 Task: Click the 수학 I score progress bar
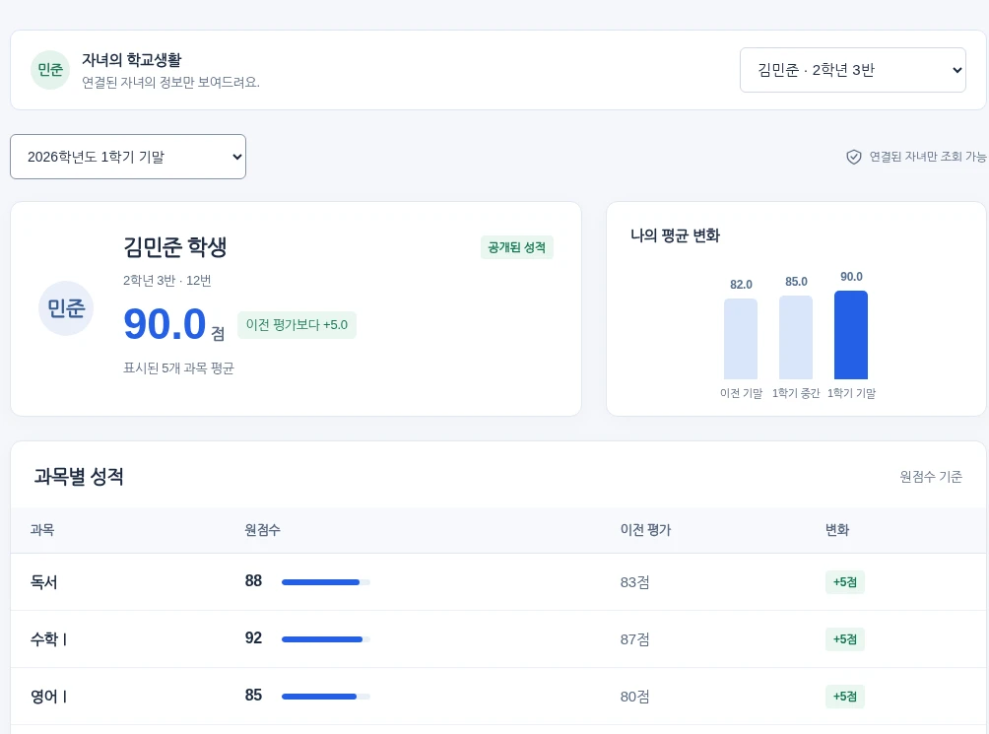[x=325, y=639]
